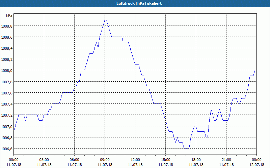Click the pressure curve minimum near 17:00
This screenshot has width=270, height=168.
click(187, 148)
